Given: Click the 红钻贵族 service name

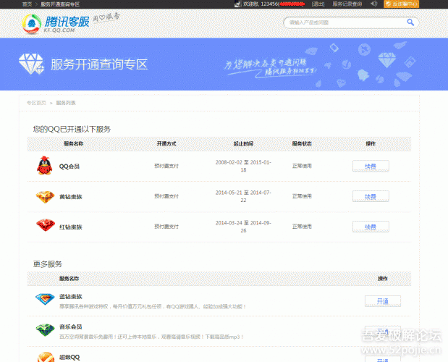Looking at the screenshot, I should coord(71,227).
